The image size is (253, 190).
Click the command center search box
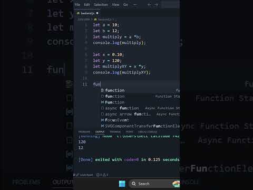pos(170,5)
